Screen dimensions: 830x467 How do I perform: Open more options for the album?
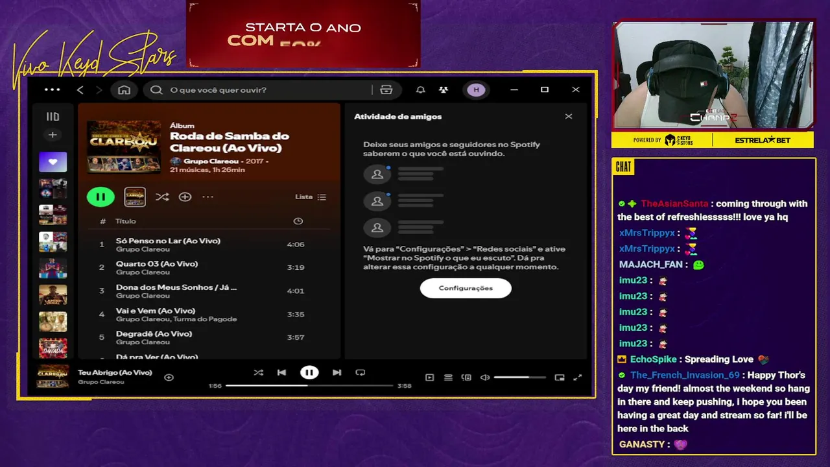pos(207,197)
